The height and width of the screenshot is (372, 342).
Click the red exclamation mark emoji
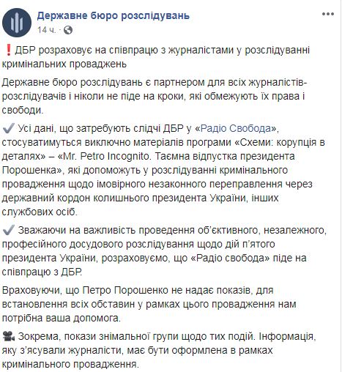click(x=9, y=51)
